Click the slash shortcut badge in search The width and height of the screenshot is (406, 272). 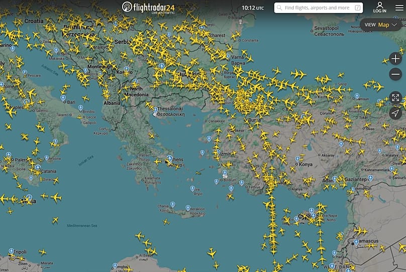point(357,8)
